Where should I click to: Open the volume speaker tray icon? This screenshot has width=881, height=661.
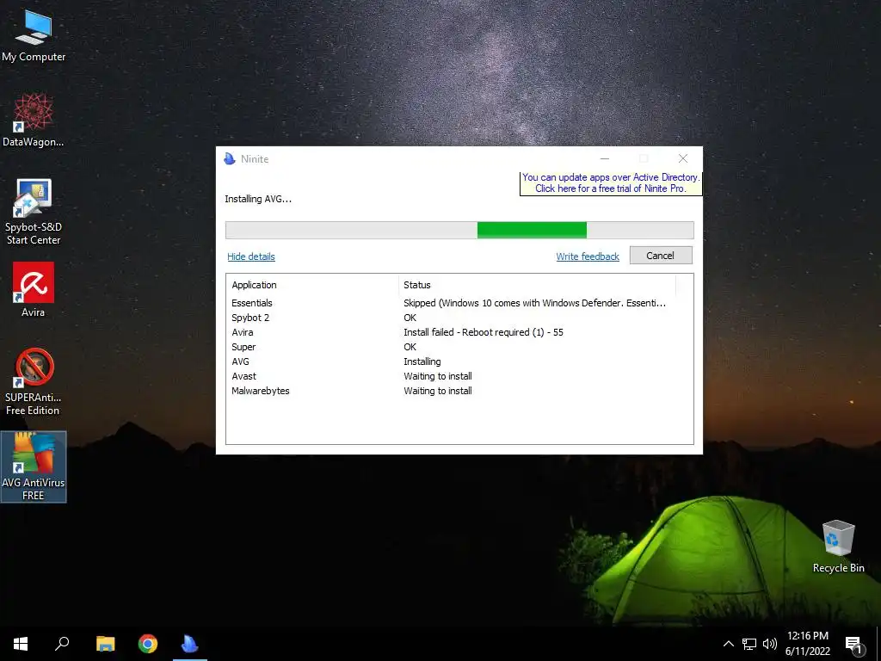[x=769, y=644]
